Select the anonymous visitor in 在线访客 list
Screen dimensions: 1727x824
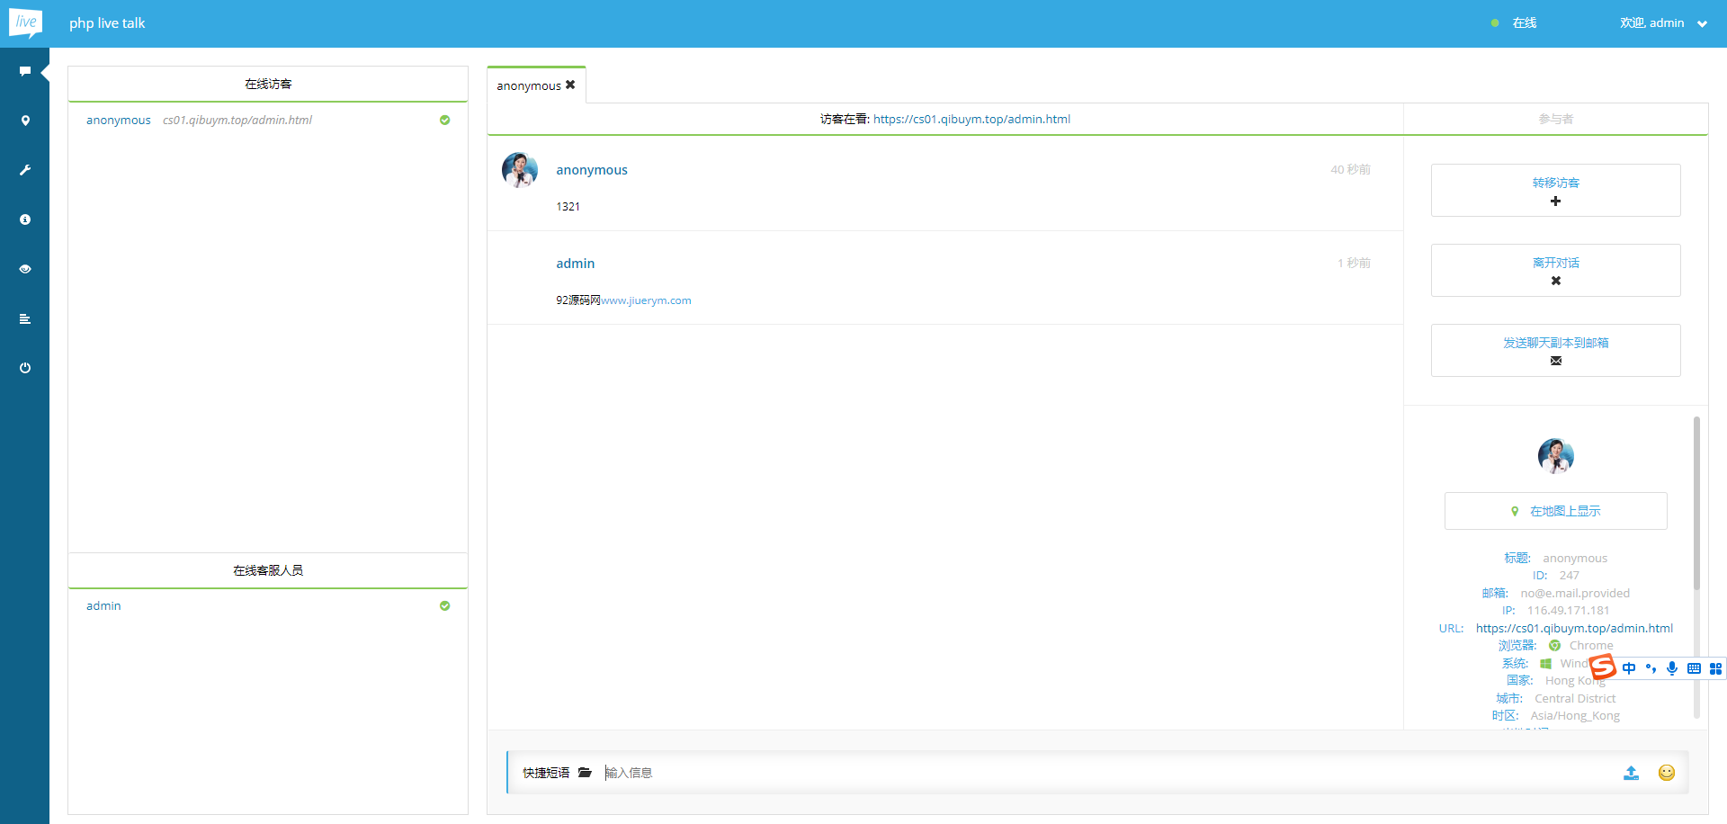coord(119,120)
